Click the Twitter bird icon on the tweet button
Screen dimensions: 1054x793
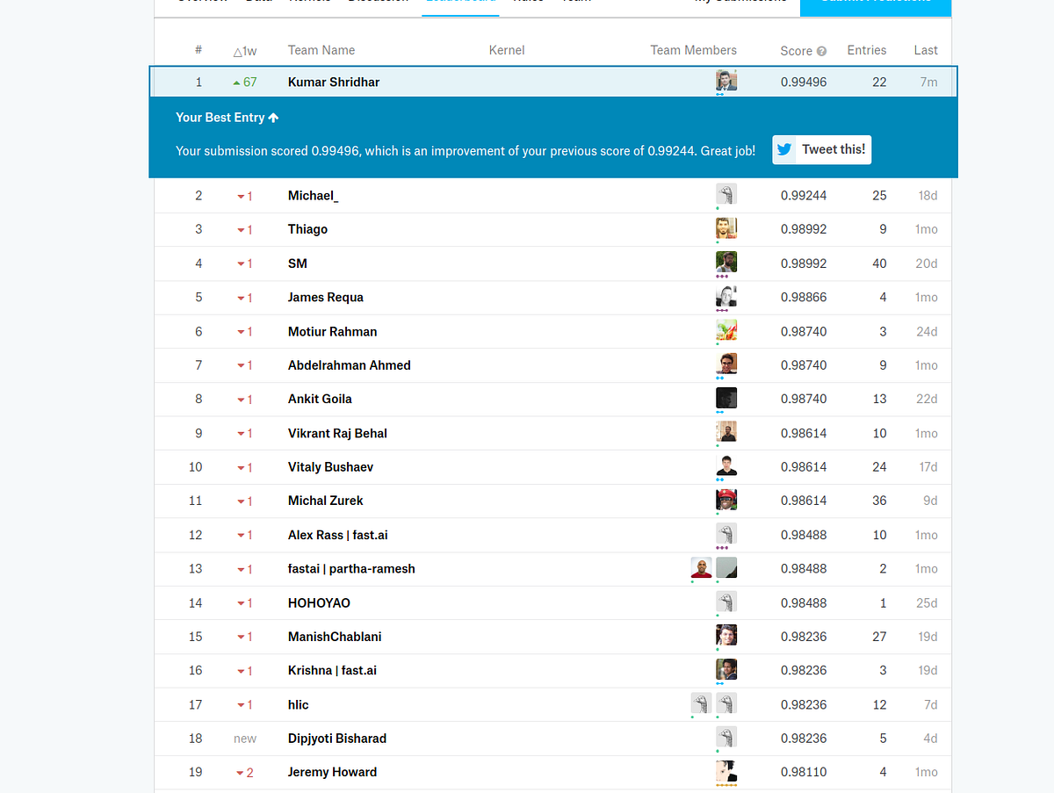pos(783,149)
